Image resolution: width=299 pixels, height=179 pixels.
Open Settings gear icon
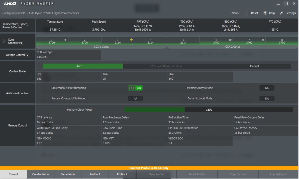[282, 13]
